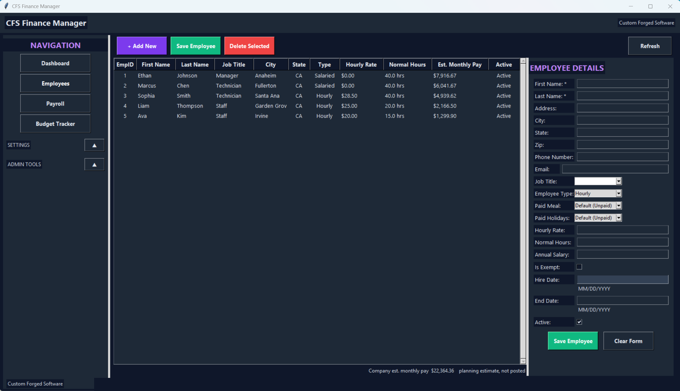Open the Payroll navigation item
Screen dimensions: 680x391
click(55, 104)
